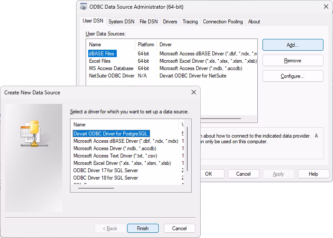
Task: Select ODBC Driver 17 for SQL Server
Action: (106, 170)
